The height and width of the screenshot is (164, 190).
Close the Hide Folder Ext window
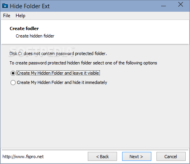click(x=181, y=5)
